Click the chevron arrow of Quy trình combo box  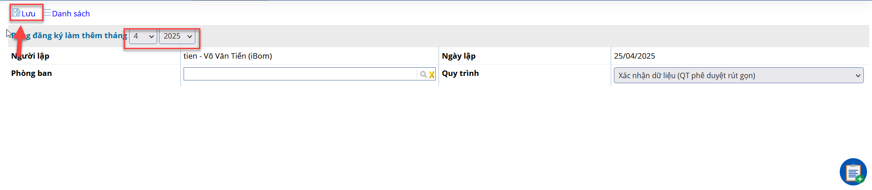858,75
